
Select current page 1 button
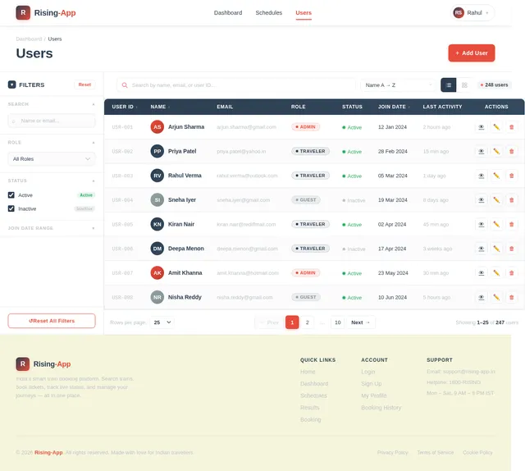coord(292,322)
